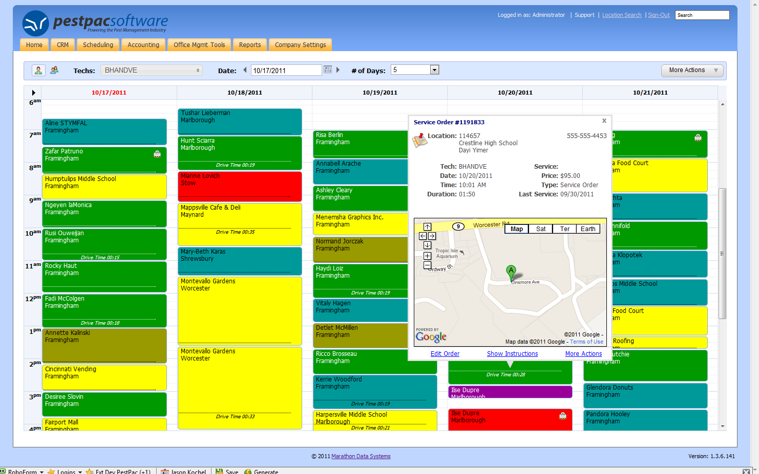Screen dimensions: 759x474
Task: Click the back arrow before the date field
Action: point(245,70)
